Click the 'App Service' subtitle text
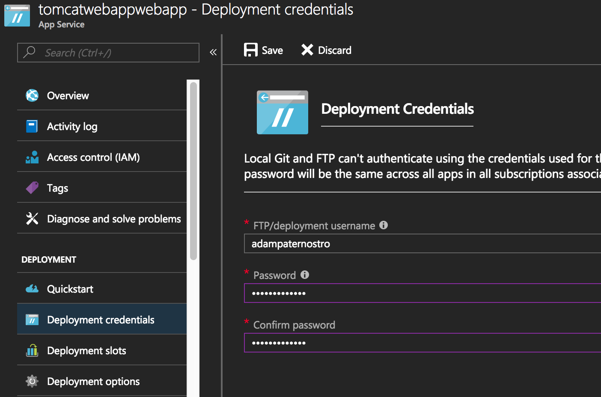This screenshot has height=397, width=601. (61, 24)
